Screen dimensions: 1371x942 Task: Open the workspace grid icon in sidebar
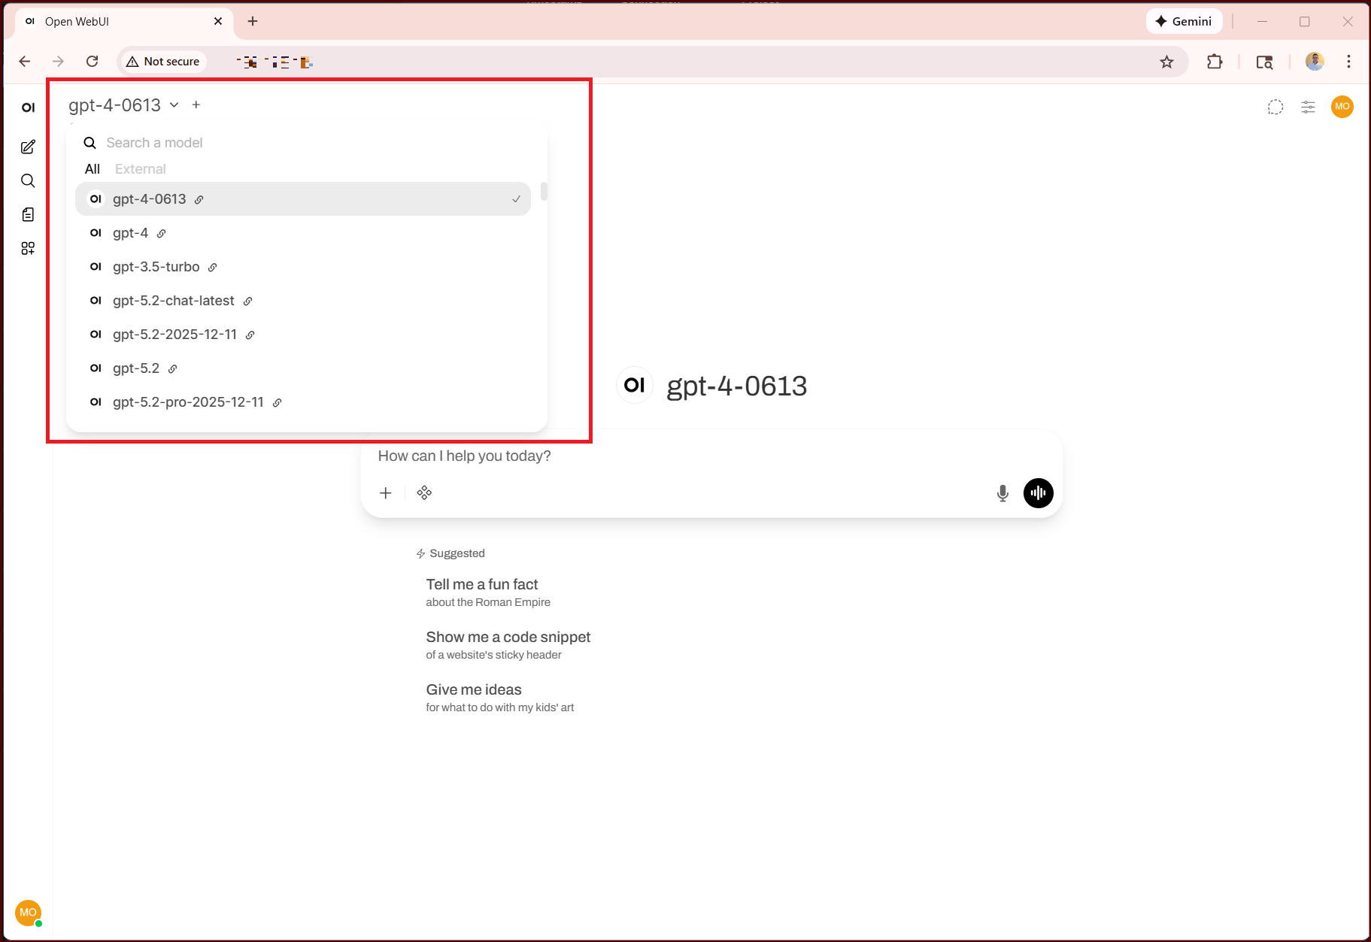tap(28, 249)
